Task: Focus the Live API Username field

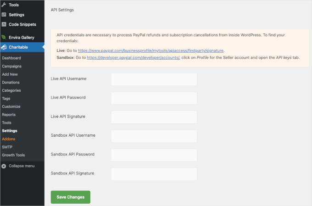Action: (x=154, y=79)
